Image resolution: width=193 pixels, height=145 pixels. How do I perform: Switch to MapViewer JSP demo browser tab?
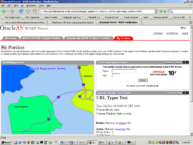point(71,23)
